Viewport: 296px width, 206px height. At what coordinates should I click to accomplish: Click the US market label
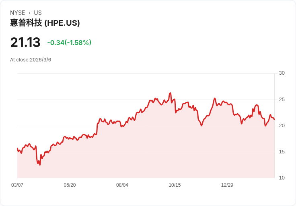click(x=38, y=13)
